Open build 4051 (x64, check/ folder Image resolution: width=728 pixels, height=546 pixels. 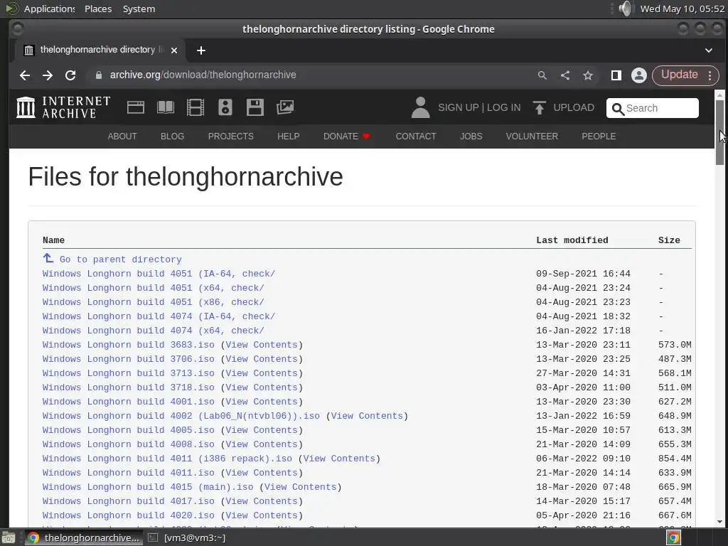[154, 288]
